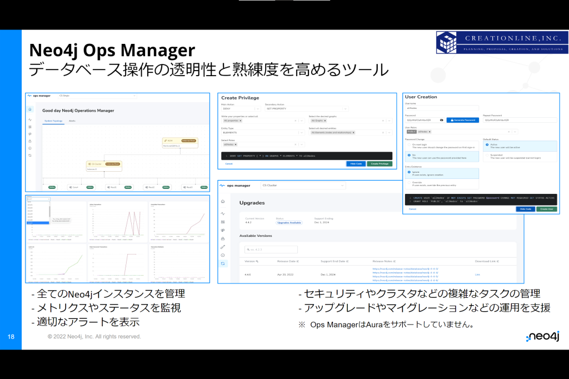Click neo4j logo at slide bottom
This screenshot has height=379, width=569.
pyautogui.click(x=543, y=337)
